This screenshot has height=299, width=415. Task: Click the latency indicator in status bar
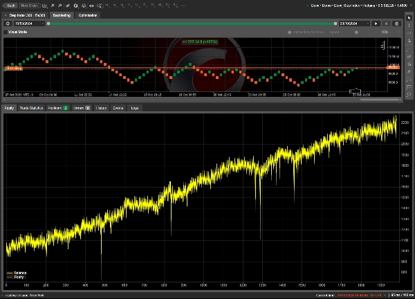point(402,295)
